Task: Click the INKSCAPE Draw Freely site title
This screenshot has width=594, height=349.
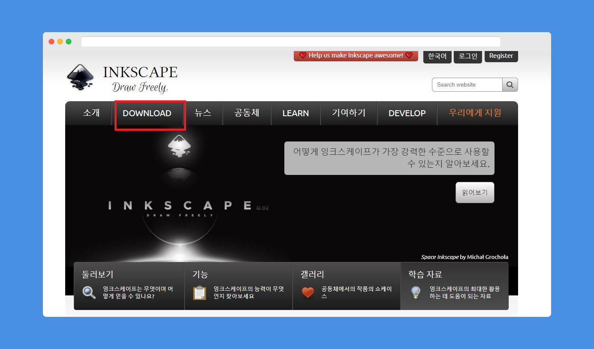Action: (140, 79)
